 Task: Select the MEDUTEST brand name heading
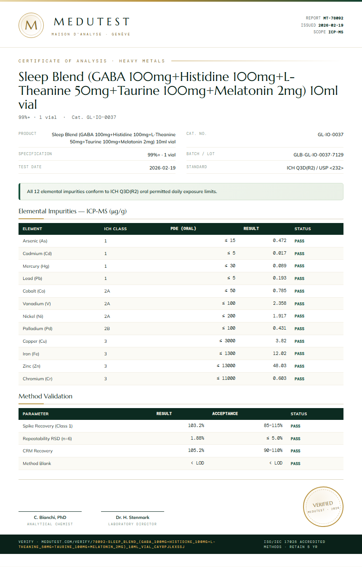pos(92,22)
